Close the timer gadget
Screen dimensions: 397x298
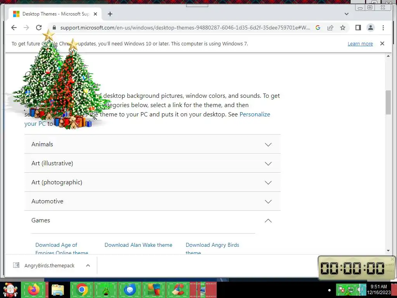[x=392, y=259]
